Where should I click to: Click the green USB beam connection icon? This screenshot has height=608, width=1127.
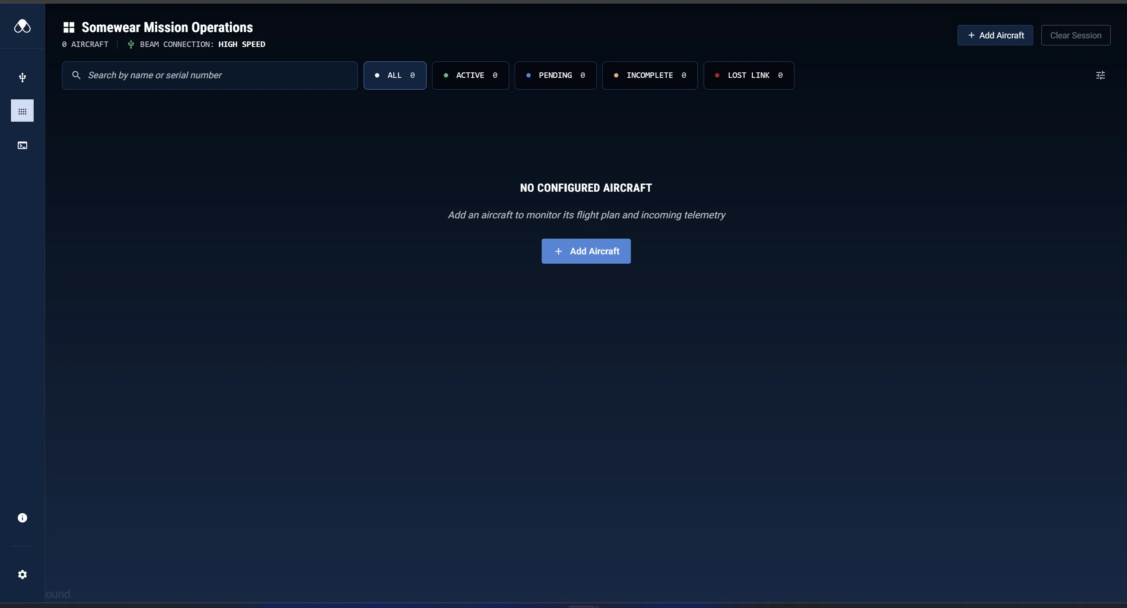coord(130,44)
